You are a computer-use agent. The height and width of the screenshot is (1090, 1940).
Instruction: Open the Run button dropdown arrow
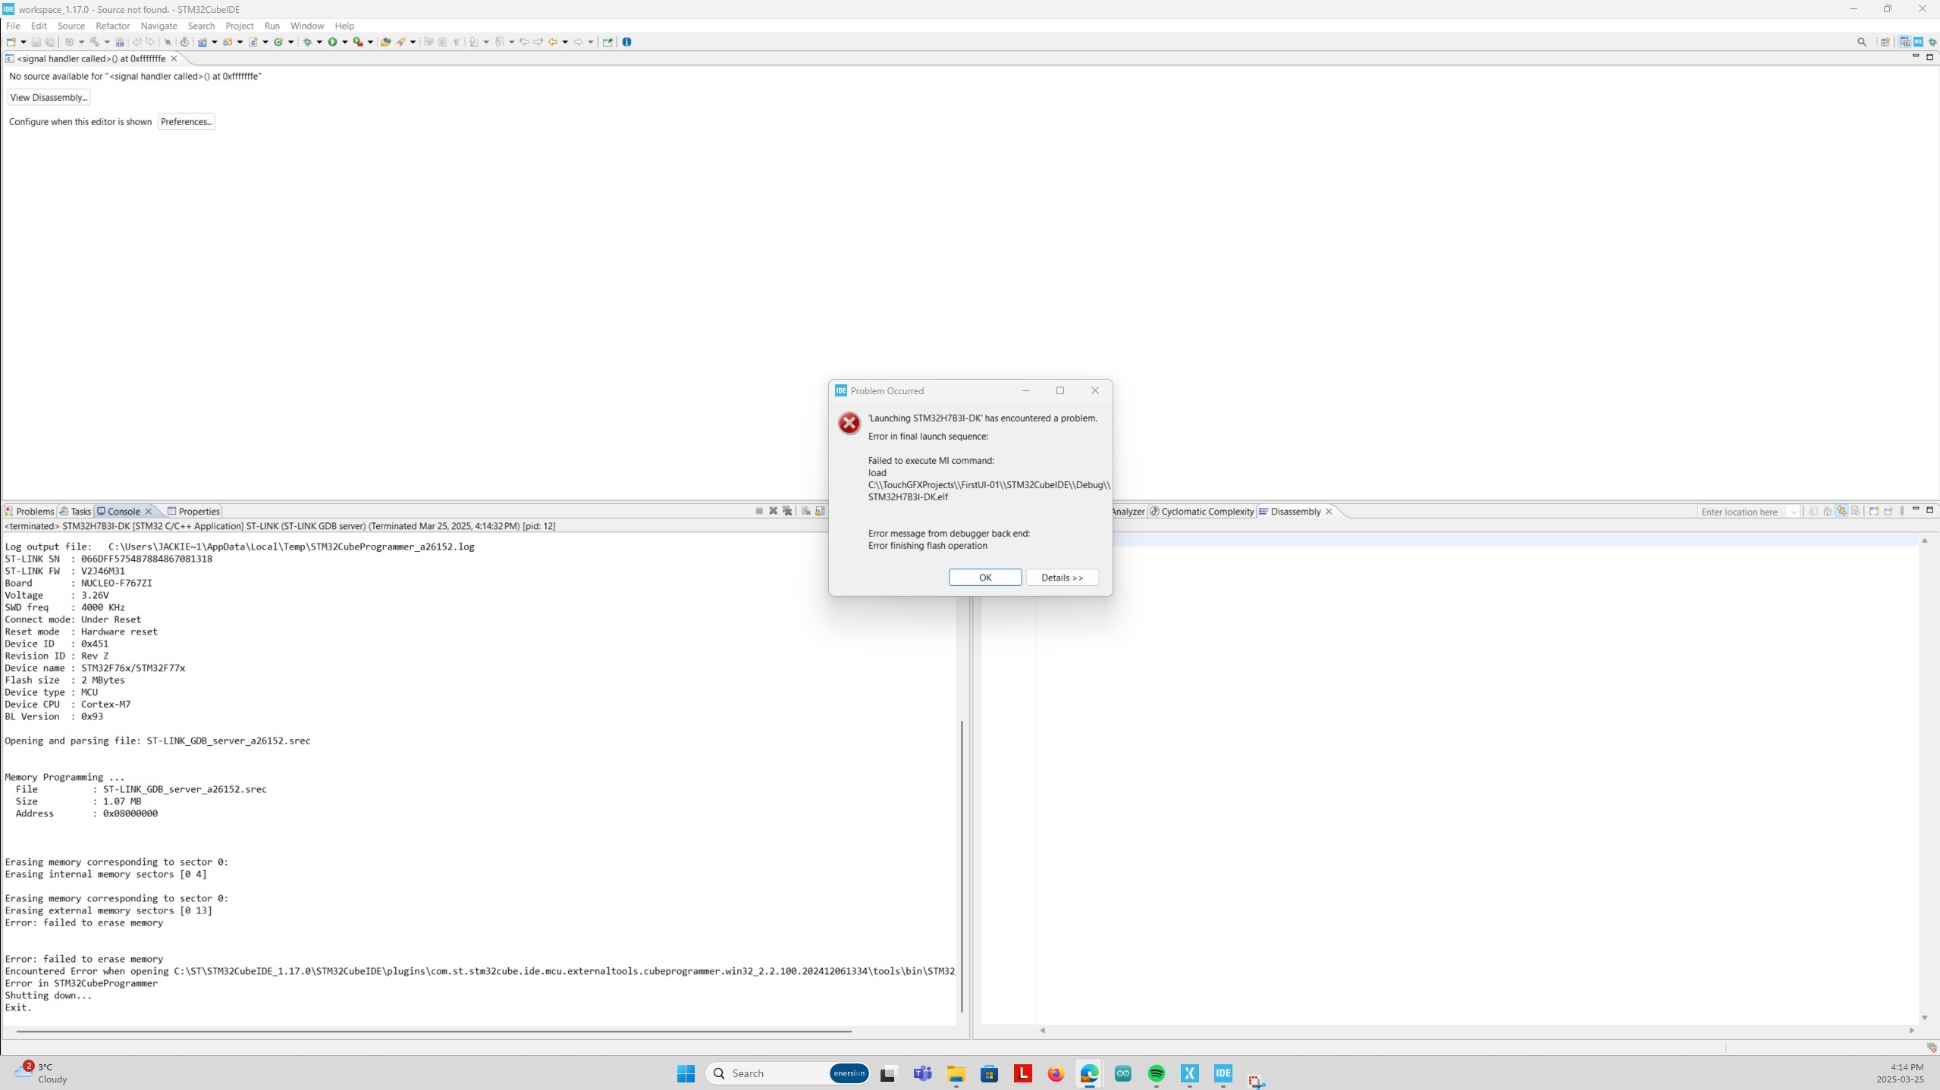(x=346, y=42)
